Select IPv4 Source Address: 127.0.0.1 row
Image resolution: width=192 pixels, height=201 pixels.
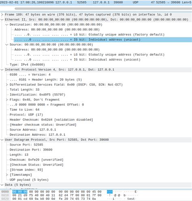33,130
